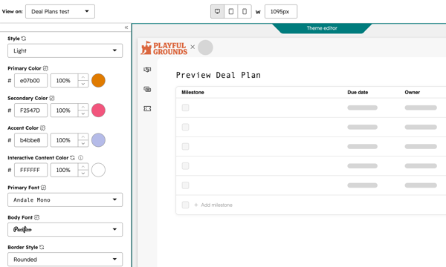Click the gray avatar circle
This screenshot has height=267, width=446.
[205, 47]
